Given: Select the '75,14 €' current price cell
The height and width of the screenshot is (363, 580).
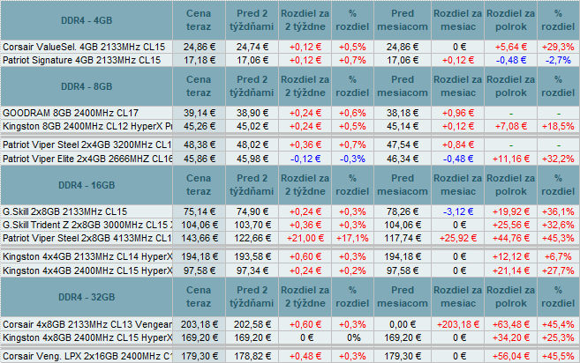Looking at the screenshot, I should coord(199,211).
